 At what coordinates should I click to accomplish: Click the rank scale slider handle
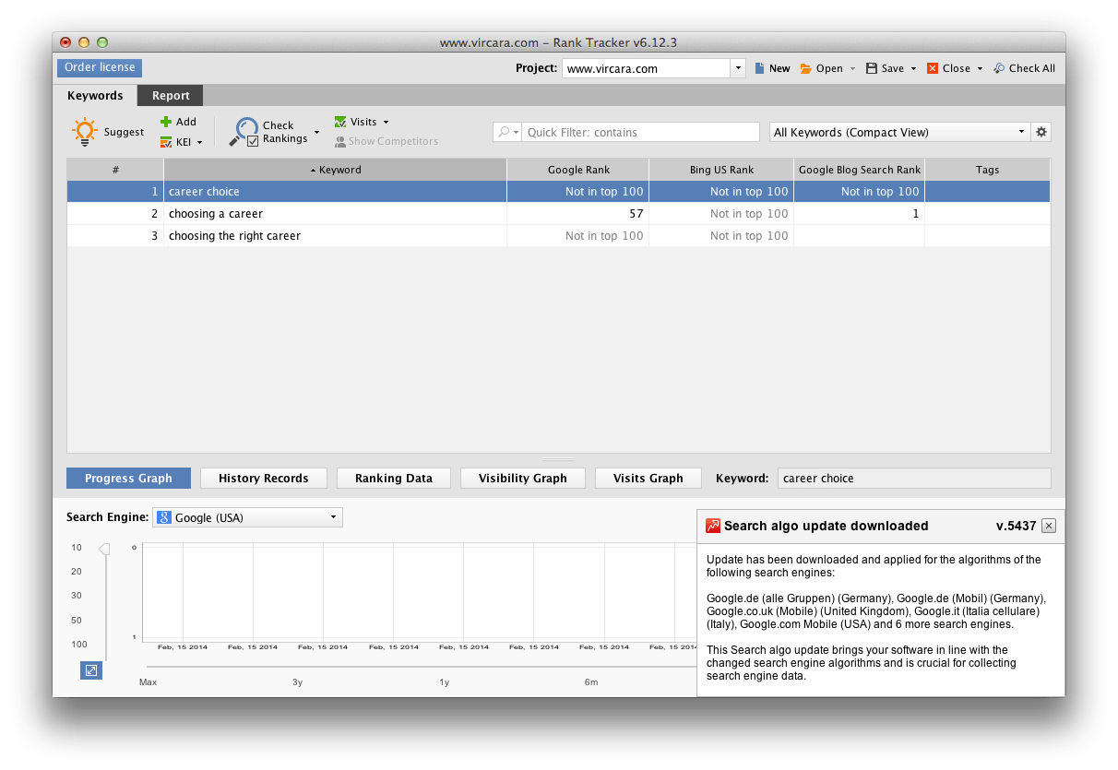(x=104, y=550)
